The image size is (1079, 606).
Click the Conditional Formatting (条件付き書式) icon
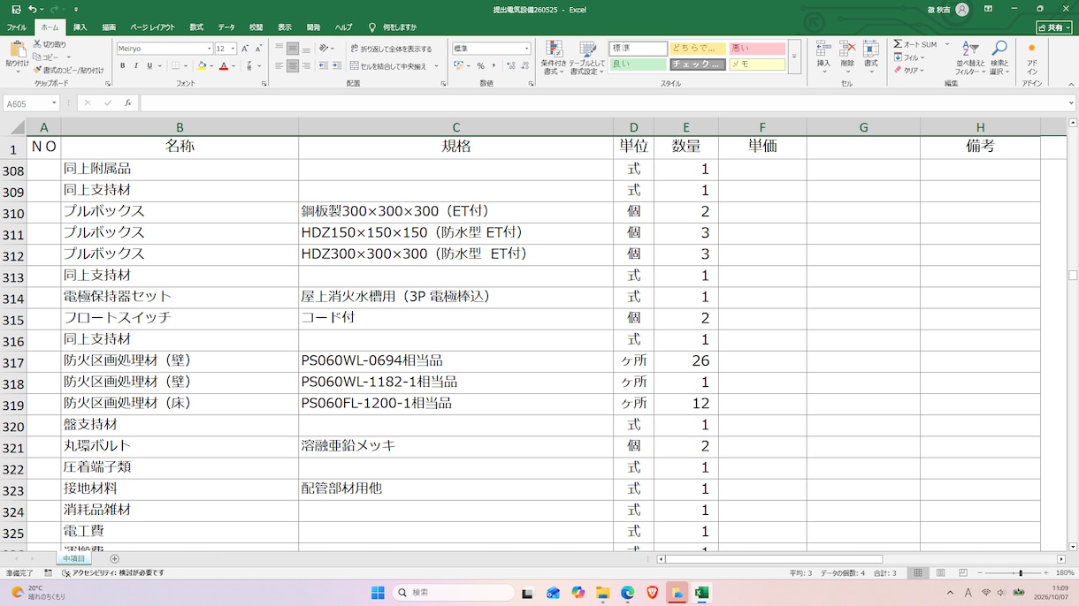pos(554,49)
